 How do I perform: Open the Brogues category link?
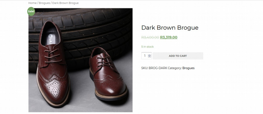[188, 68]
